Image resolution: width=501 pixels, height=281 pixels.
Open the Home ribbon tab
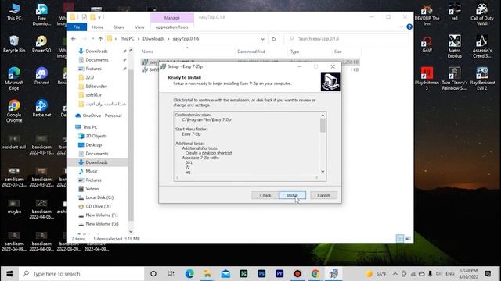pyautogui.click(x=97, y=27)
